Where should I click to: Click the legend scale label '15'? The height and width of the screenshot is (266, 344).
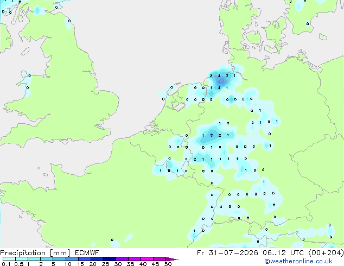(x=80, y=264)
